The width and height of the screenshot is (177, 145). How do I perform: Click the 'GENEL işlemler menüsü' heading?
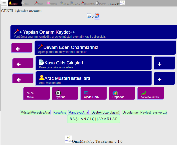(x=21, y=11)
